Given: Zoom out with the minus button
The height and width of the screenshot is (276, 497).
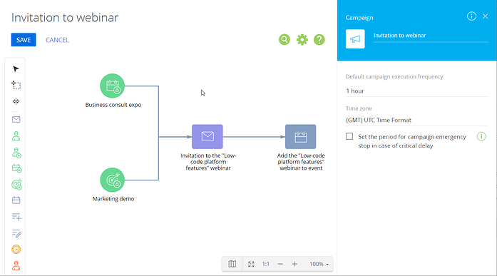Looking at the screenshot, I should (x=280, y=264).
